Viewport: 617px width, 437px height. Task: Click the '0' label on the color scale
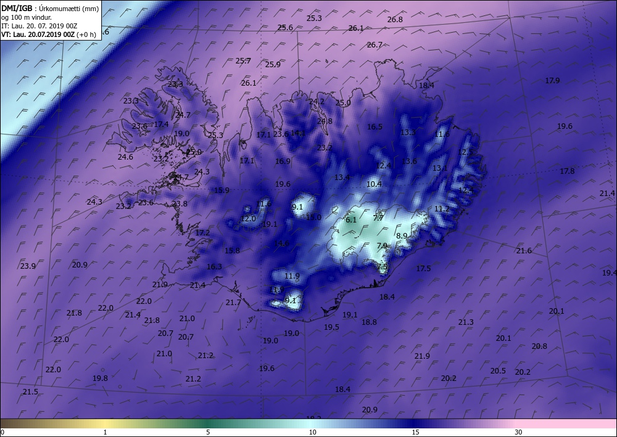click(x=2, y=432)
